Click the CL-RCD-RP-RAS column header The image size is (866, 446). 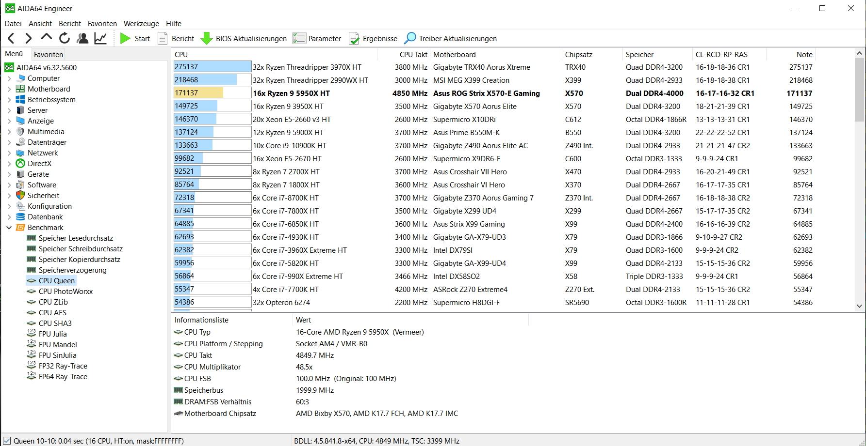(729, 54)
